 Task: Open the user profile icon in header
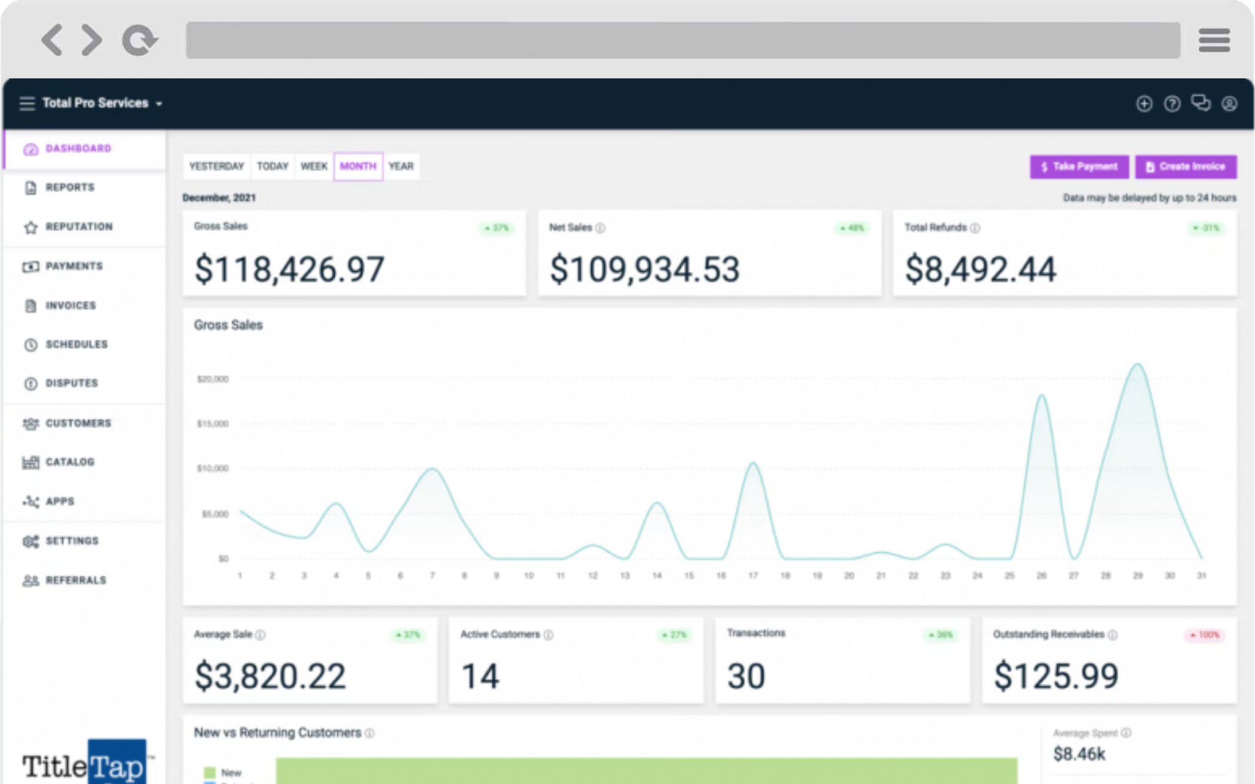tap(1229, 104)
